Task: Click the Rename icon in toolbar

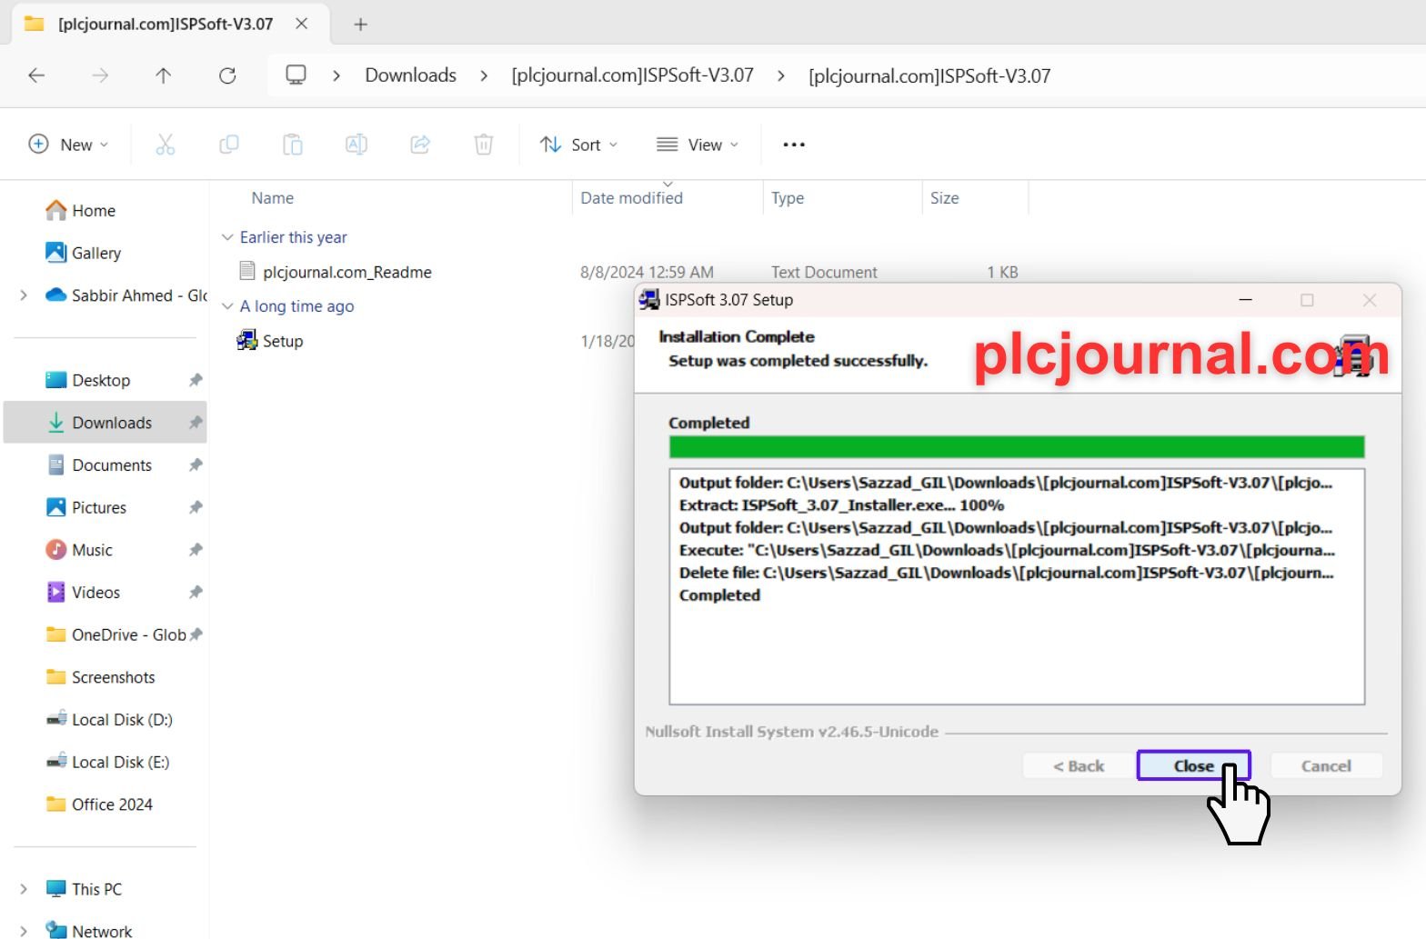Action: [x=356, y=144]
